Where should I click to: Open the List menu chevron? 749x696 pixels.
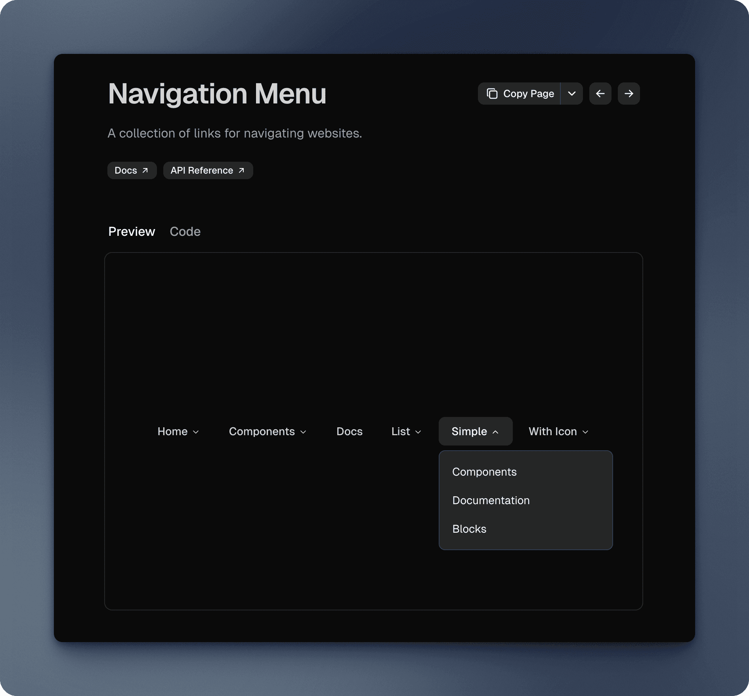point(418,432)
